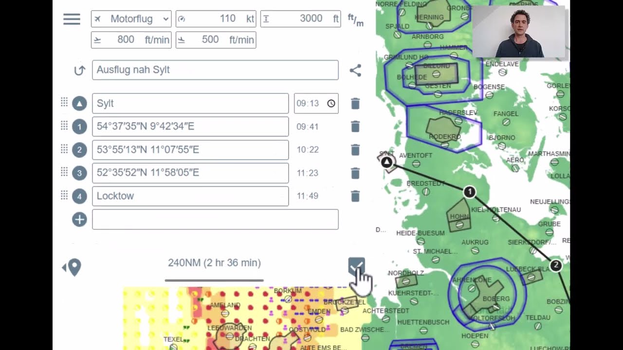
Task: Click the BORKUM airfield label
Action: pyautogui.click(x=288, y=291)
